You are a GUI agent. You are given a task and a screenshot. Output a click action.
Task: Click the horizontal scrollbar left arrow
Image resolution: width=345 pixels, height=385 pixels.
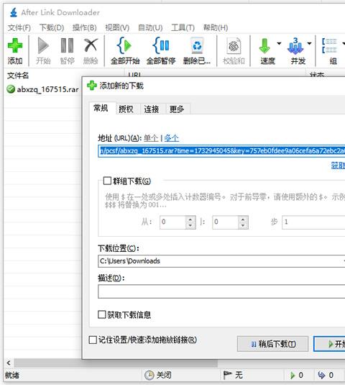point(9,363)
